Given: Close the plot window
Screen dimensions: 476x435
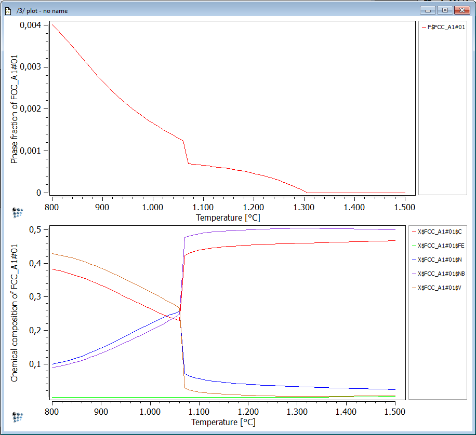Looking at the screenshot, I should 461,10.
